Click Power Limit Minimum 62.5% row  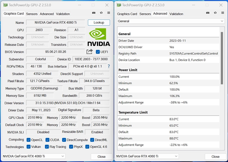(x=168, y=83)
